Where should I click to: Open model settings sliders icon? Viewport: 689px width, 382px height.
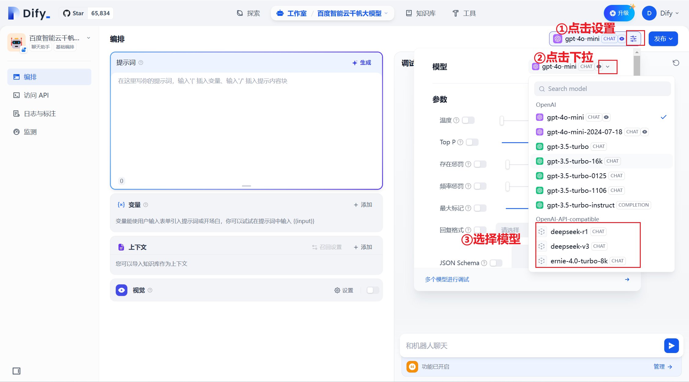[x=633, y=39]
